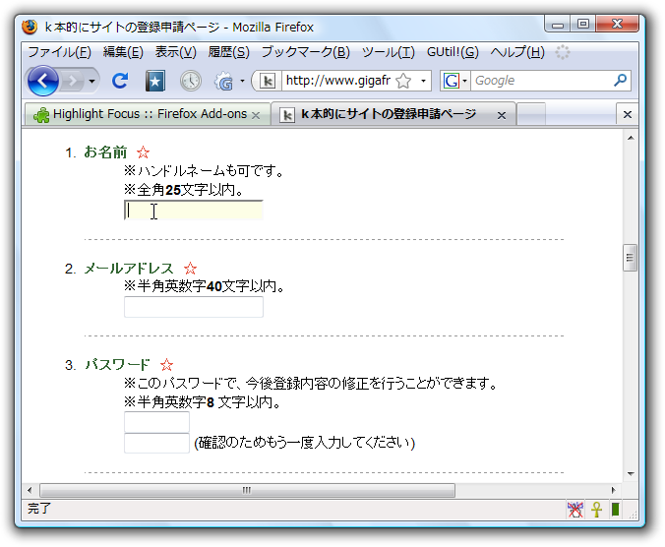This screenshot has width=665, height=547.
Task: Open the ツール(T) menu
Action: (388, 52)
